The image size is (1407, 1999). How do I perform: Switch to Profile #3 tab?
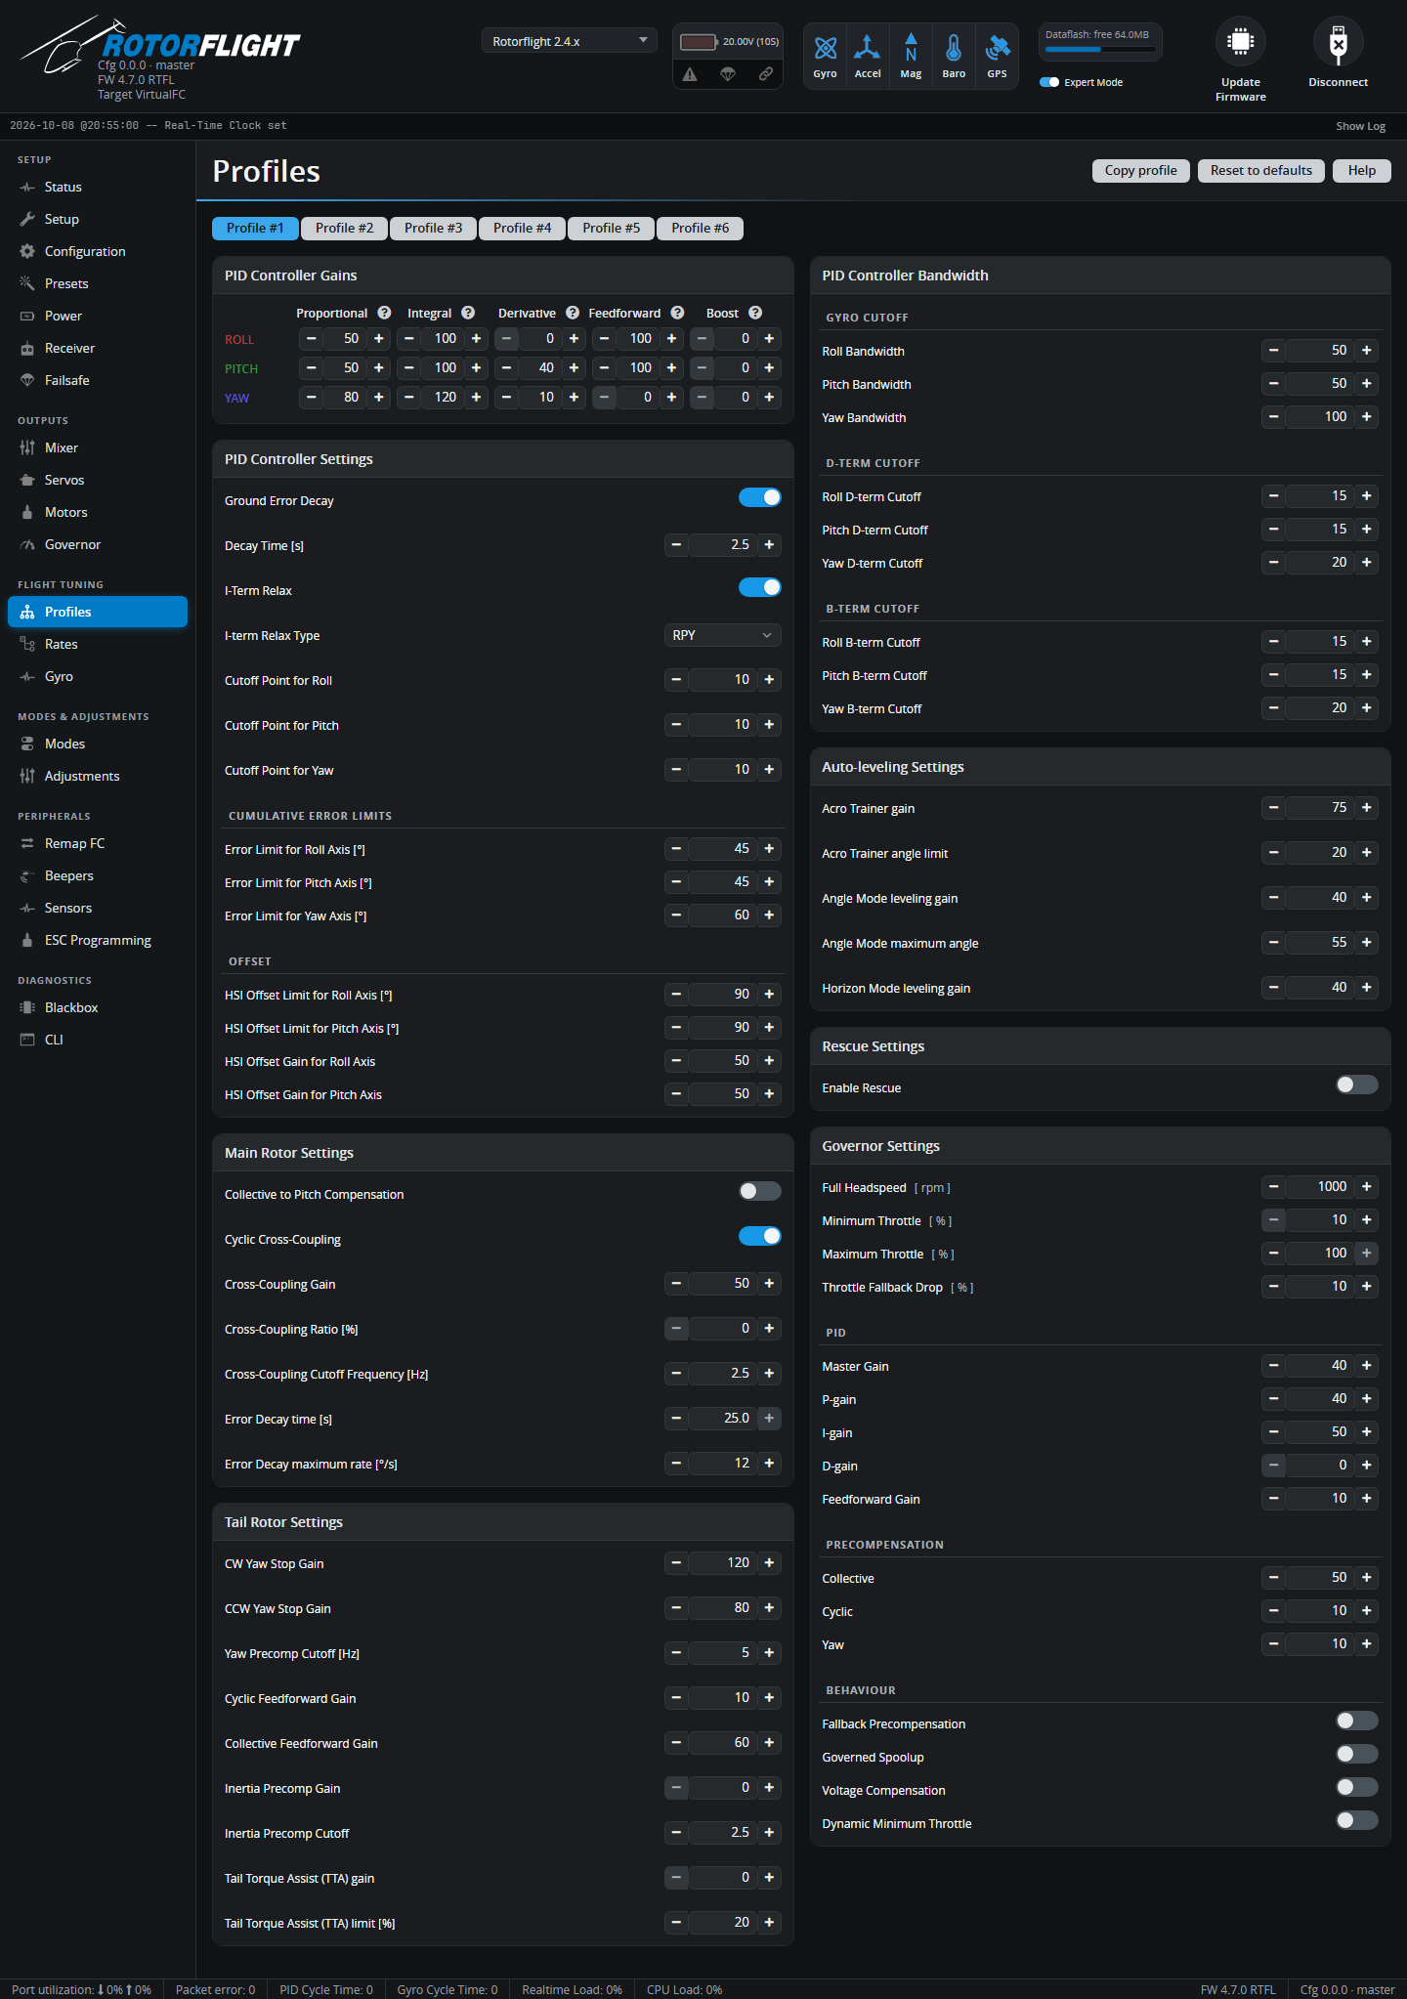pos(434,228)
